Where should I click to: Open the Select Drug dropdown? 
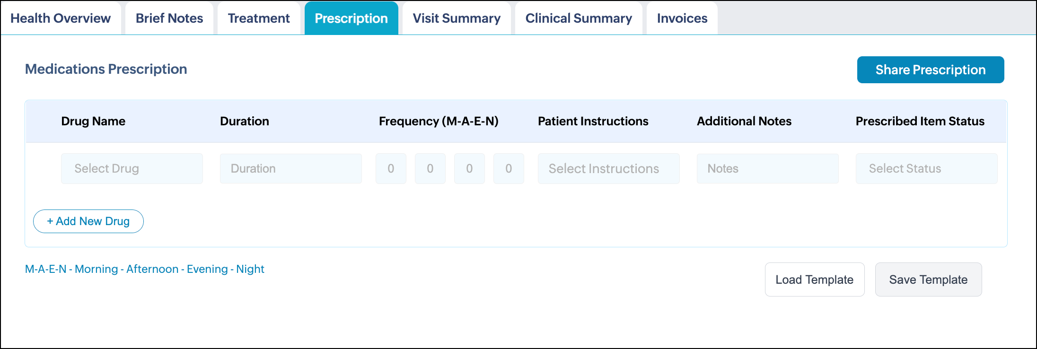point(132,169)
